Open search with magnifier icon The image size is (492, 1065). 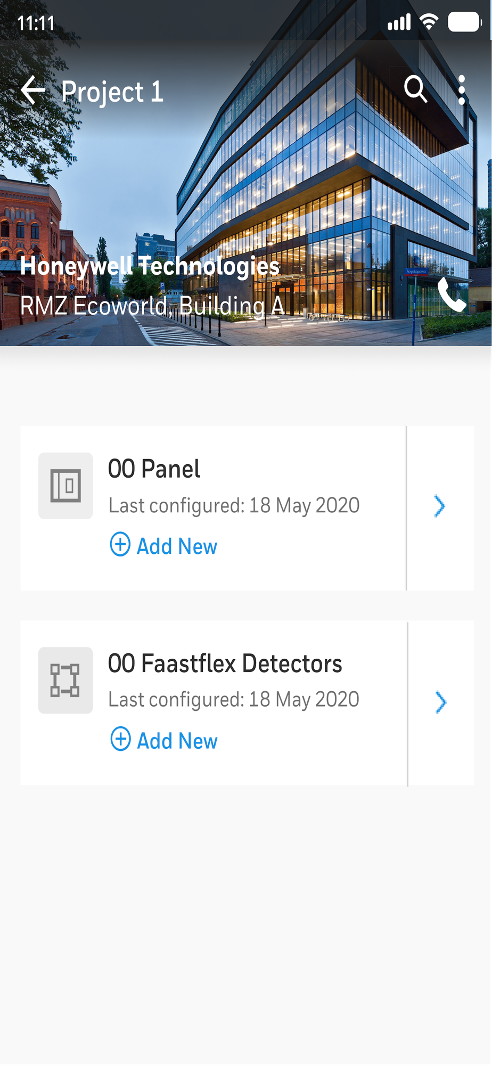tap(415, 89)
